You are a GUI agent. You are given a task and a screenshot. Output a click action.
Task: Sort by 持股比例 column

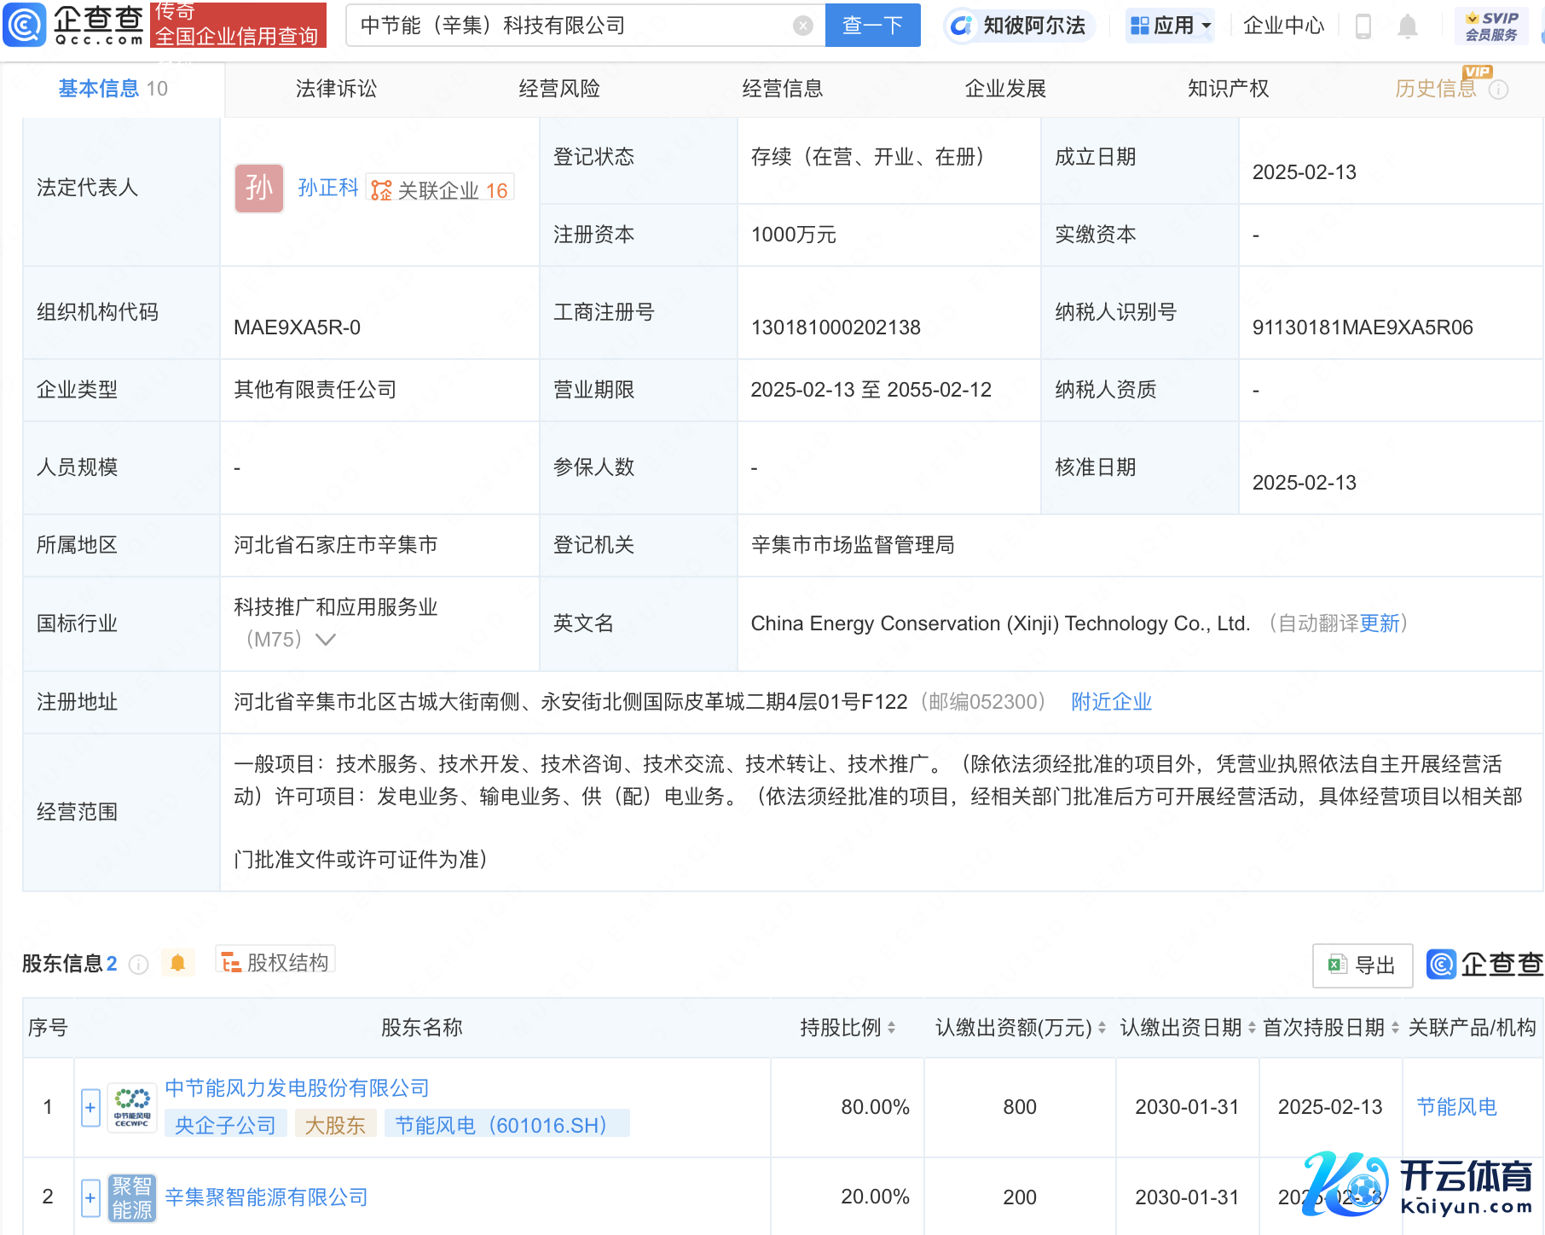click(x=891, y=1028)
